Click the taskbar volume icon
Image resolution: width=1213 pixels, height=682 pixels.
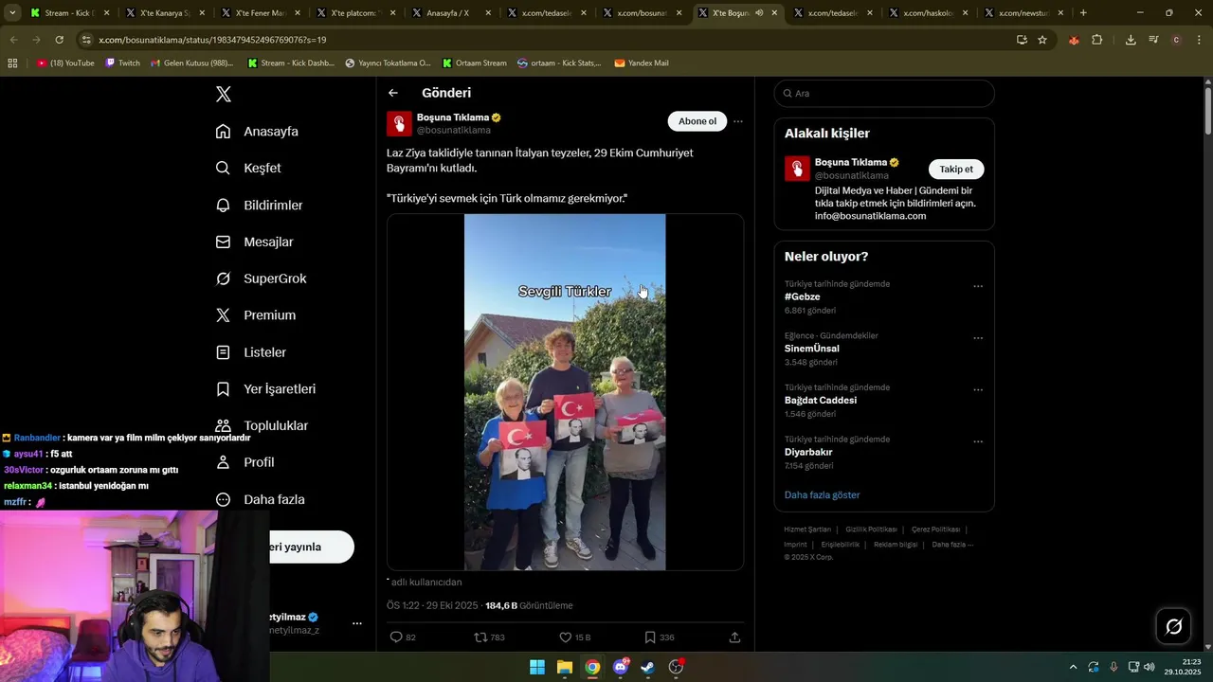pyautogui.click(x=1150, y=667)
